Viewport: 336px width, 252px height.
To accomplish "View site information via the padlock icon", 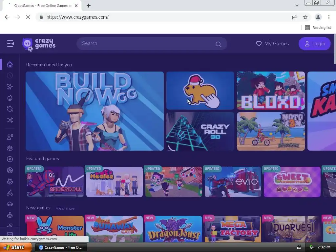I will coord(41,17).
